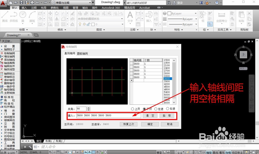Screen dimensions: 259x154
Task: Expand the 绘图 panel flyout
Action: [24, 30]
